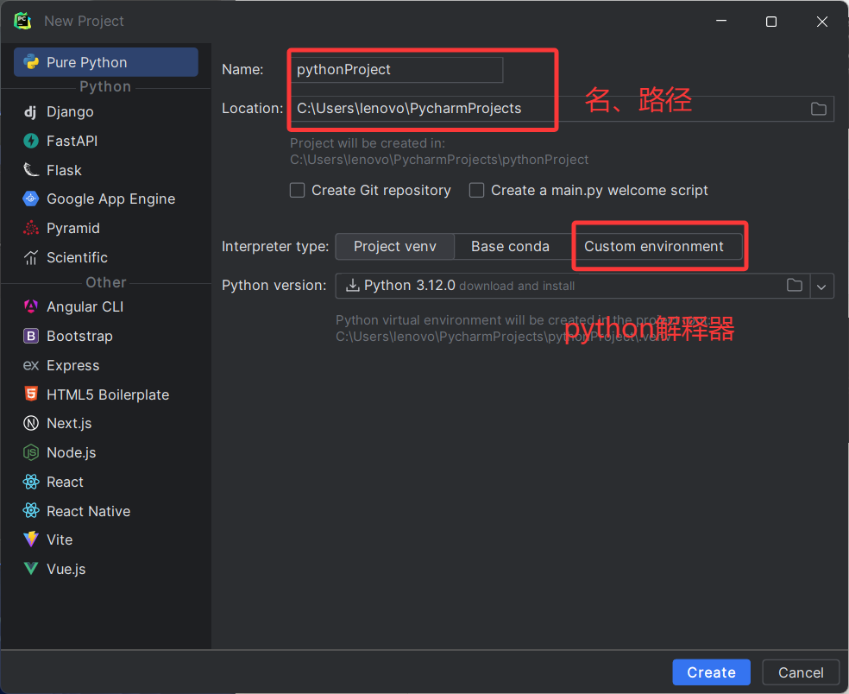Viewport: 849px width, 694px height.
Task: Open the Python 3.12.0 version combo box
Action: pyautogui.click(x=584, y=286)
